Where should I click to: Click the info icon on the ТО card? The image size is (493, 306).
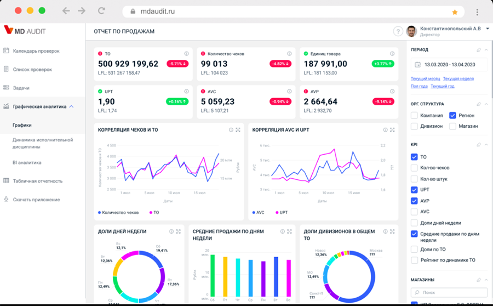(x=186, y=54)
